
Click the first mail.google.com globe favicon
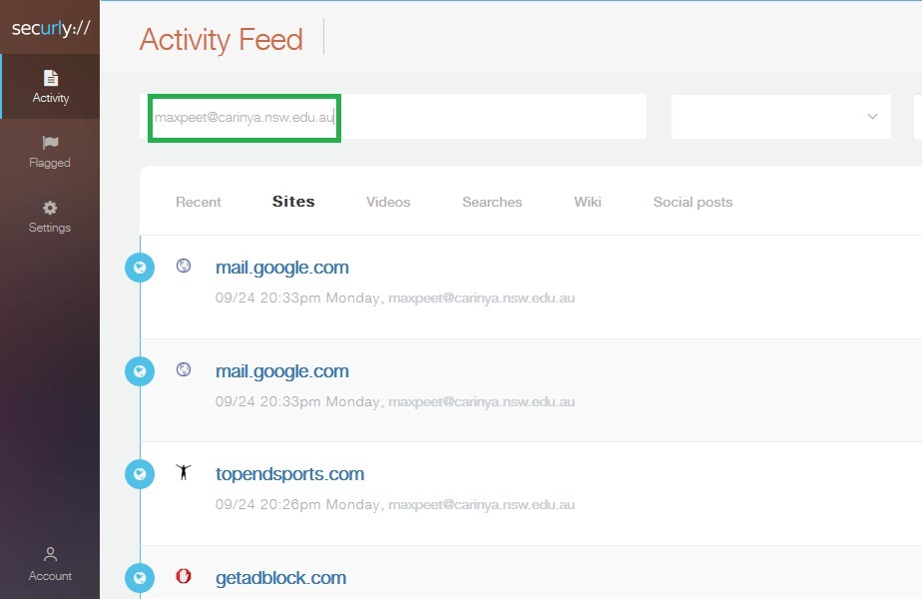184,266
